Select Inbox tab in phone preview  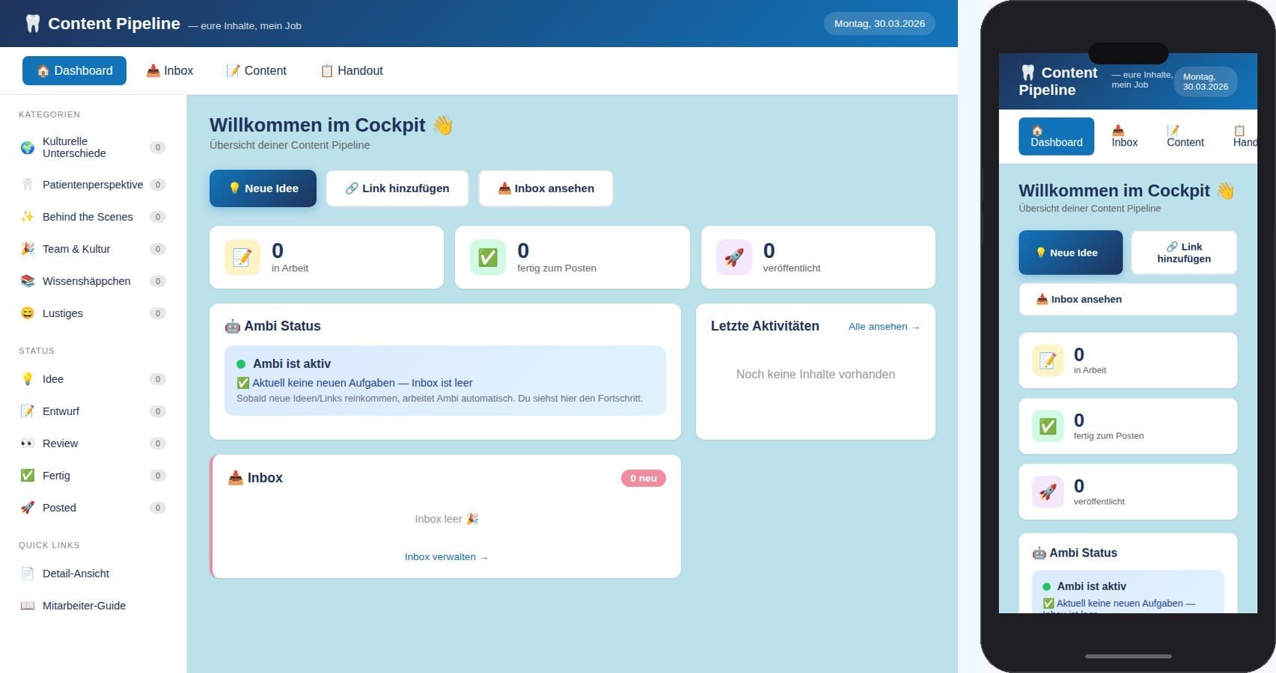(1124, 136)
